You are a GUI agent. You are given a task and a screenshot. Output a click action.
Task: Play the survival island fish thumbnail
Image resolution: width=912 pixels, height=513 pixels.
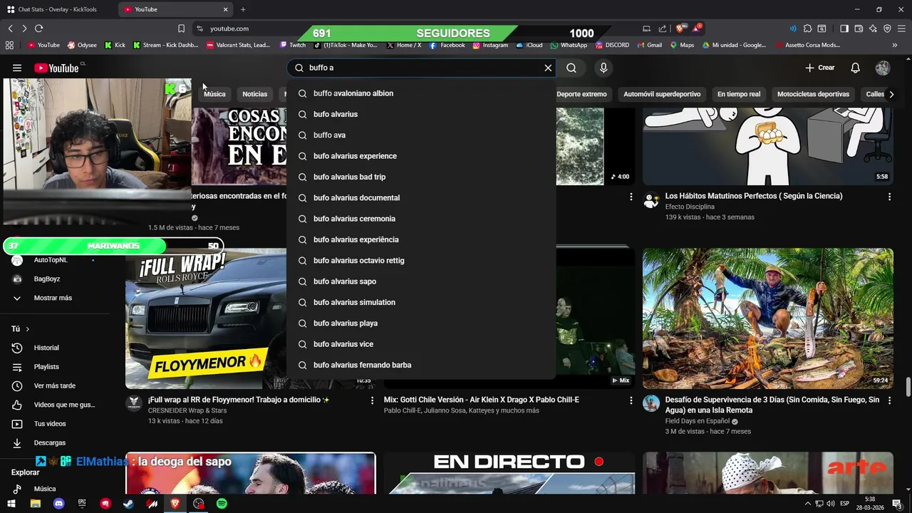coord(768,318)
